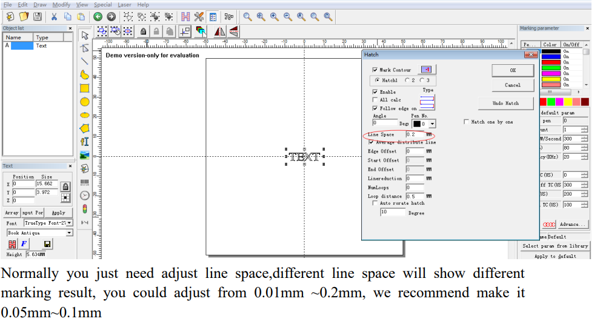Open the Edit menu
The height and width of the screenshot is (330, 603).
coord(22,5)
